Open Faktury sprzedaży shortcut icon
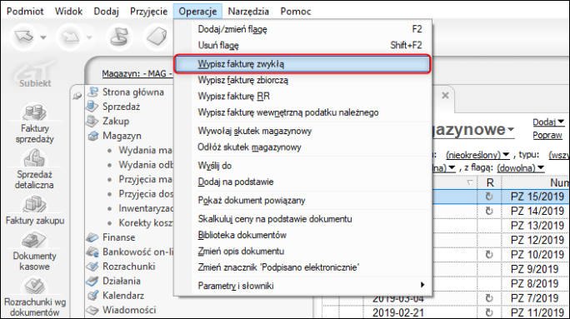This screenshot has width=570, height=319. click(34, 112)
